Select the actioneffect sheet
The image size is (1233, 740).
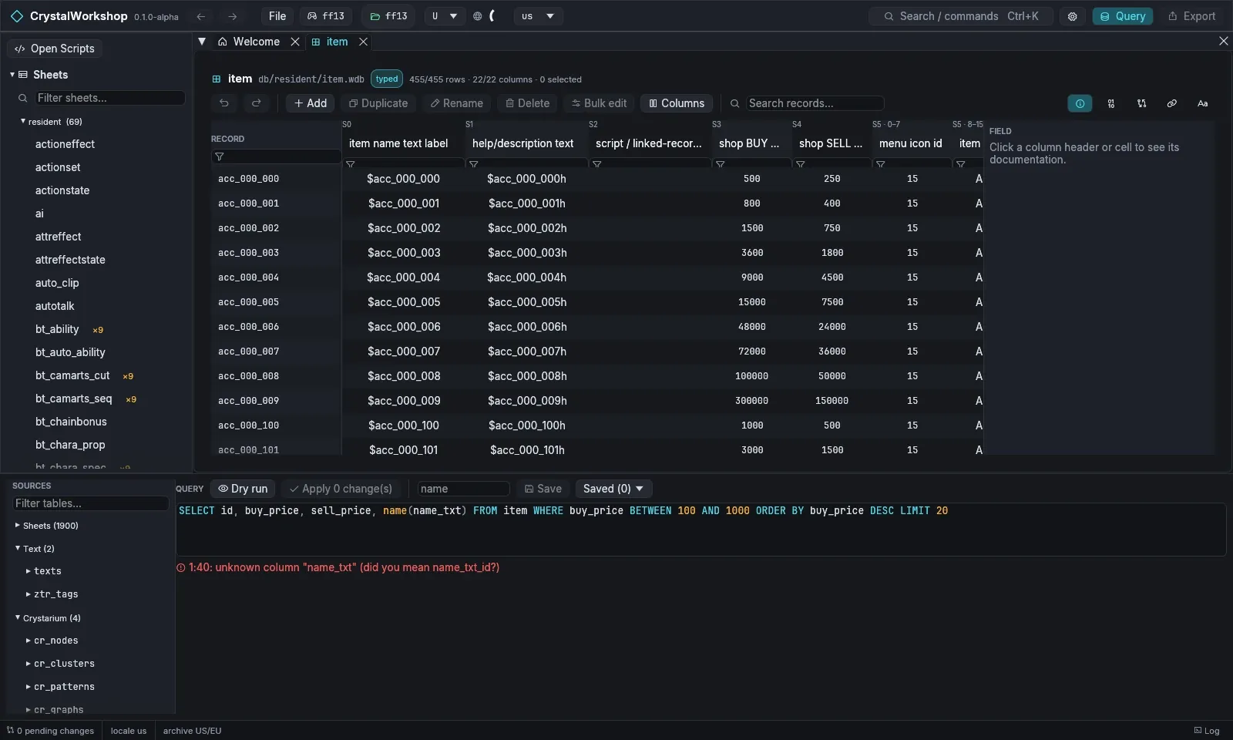[x=65, y=144]
